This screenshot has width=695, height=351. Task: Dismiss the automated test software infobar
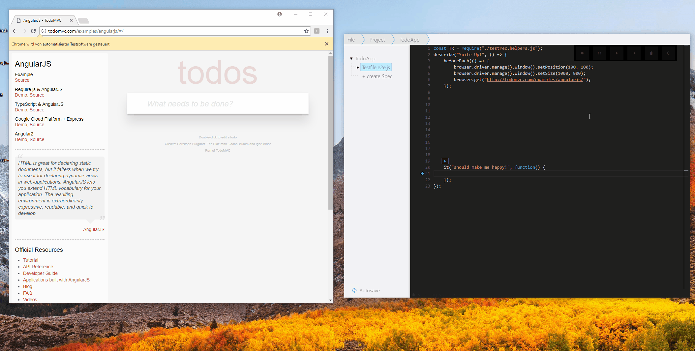(x=327, y=44)
